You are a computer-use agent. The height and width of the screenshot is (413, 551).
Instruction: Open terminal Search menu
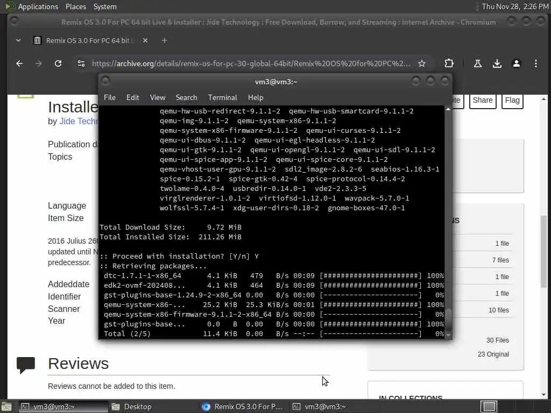tap(186, 98)
